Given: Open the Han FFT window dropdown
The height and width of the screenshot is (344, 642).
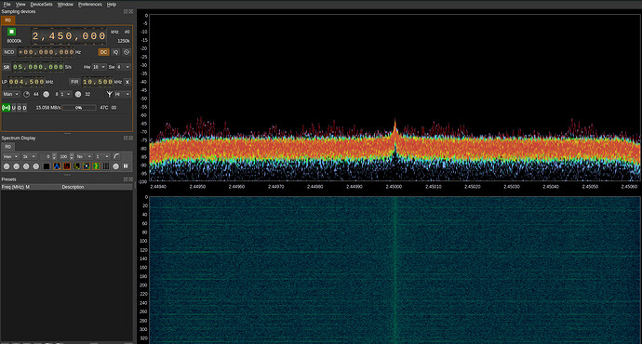Looking at the screenshot, I should coord(10,157).
